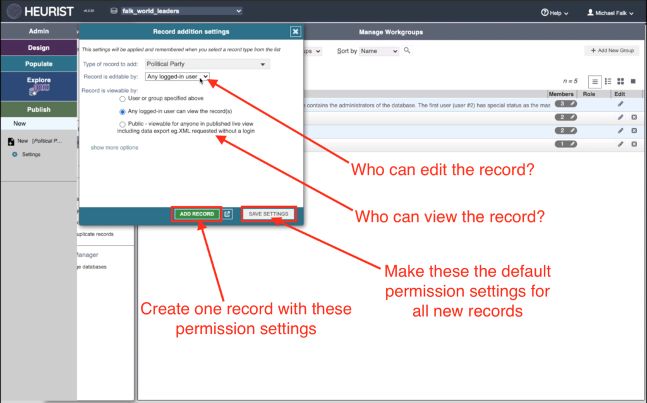Switch to thumbnails grid view icon
This screenshot has height=403, width=647.
[620, 81]
